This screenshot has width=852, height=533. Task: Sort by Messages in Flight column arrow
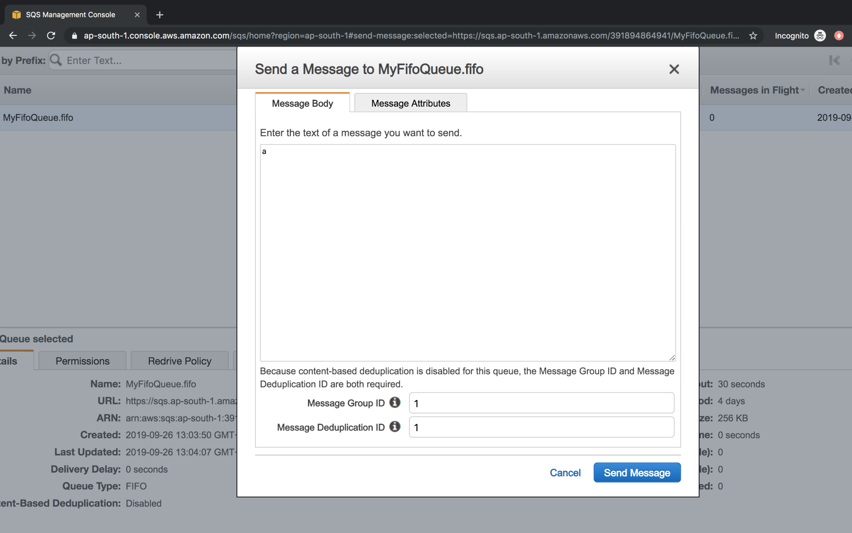point(803,90)
